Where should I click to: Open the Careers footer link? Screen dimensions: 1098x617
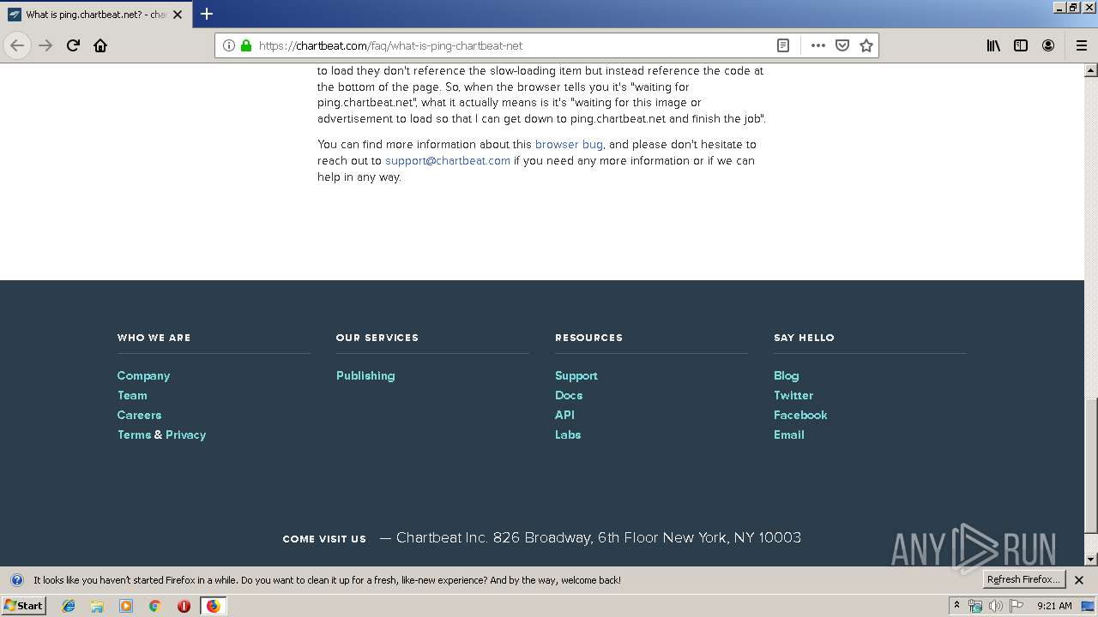pos(139,415)
